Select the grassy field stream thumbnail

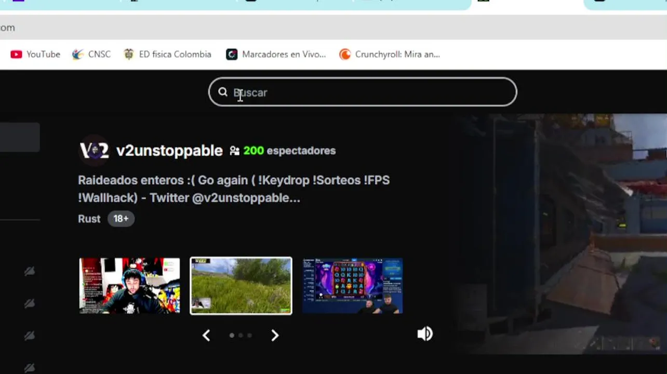pos(241,286)
